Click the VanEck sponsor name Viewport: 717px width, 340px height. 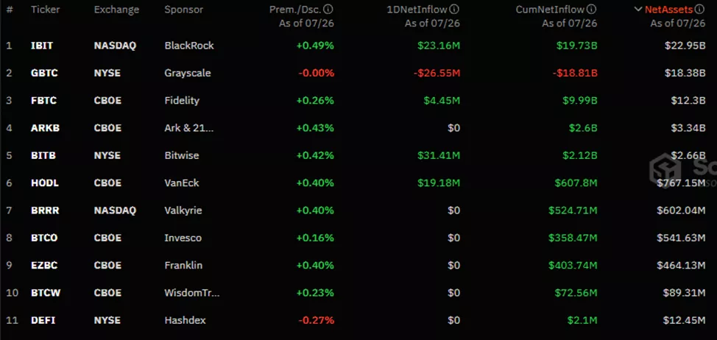click(x=182, y=183)
